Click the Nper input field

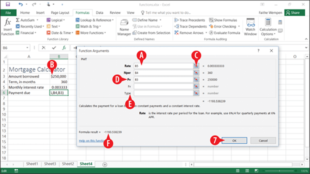point(163,73)
